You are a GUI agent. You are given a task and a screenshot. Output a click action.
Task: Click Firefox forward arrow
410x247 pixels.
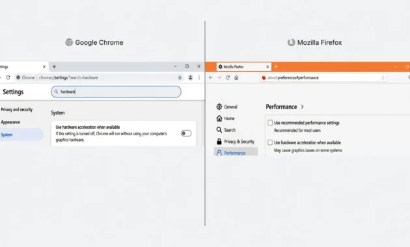pos(219,77)
